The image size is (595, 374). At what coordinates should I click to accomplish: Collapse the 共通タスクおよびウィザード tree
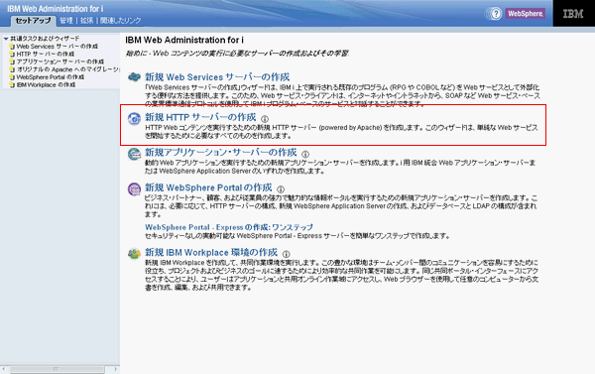pyautogui.click(x=6, y=39)
